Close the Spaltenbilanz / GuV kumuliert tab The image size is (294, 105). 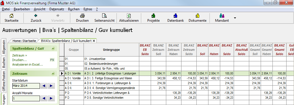[x=94, y=41]
